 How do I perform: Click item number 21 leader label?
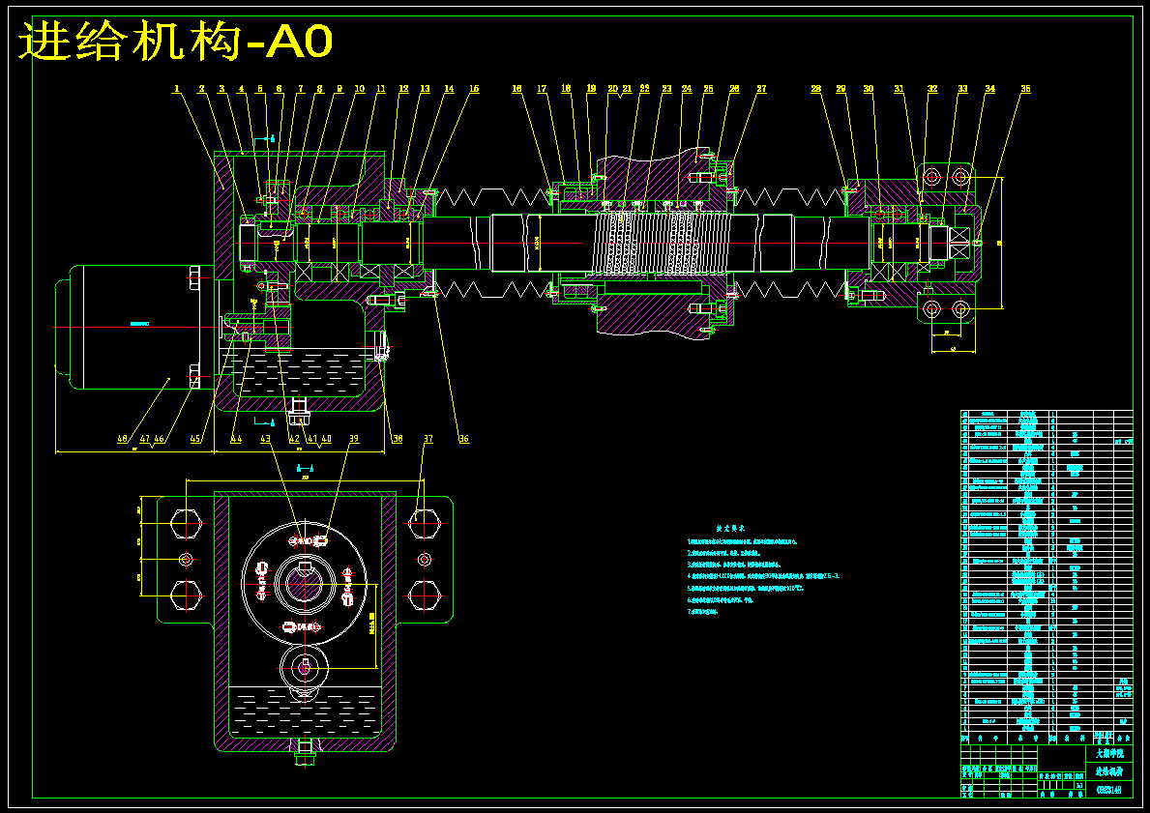click(x=627, y=90)
